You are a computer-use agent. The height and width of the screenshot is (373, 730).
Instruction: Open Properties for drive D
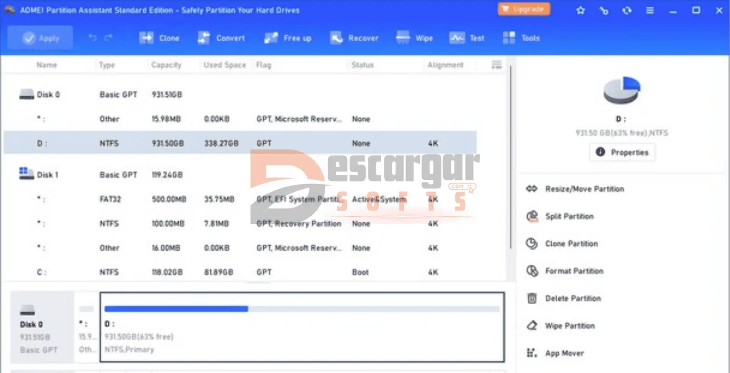tap(622, 152)
